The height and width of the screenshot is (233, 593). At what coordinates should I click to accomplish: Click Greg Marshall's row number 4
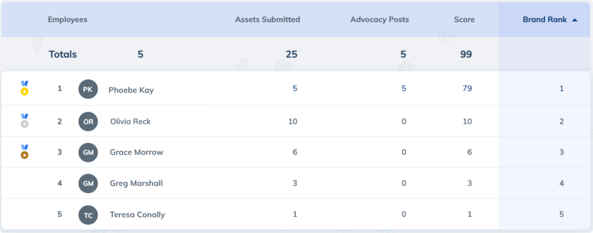click(60, 183)
